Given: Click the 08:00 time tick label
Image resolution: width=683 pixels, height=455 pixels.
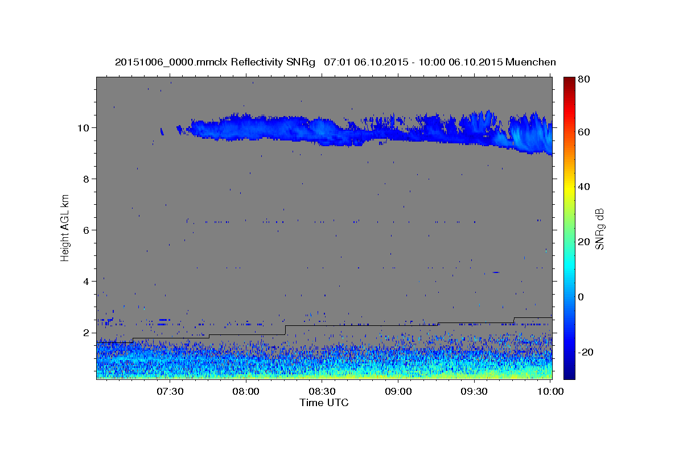Looking at the screenshot, I should coord(246,391).
